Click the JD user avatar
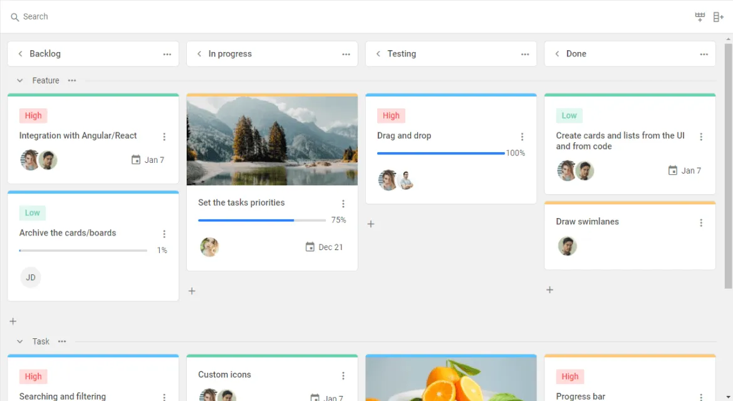This screenshot has width=733, height=401. click(31, 278)
